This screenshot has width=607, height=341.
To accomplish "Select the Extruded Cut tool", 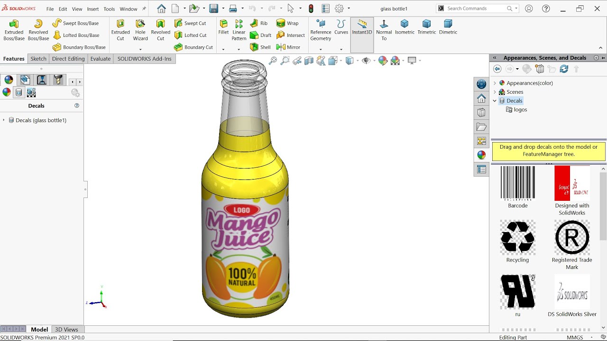I will [120, 30].
